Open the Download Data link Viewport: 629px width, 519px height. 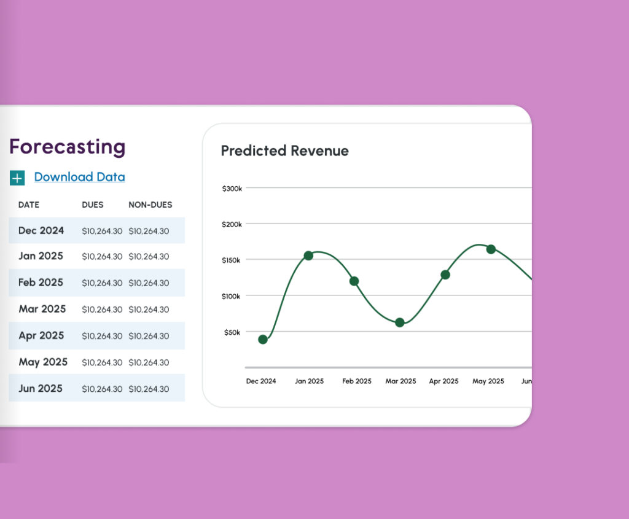[x=79, y=178]
